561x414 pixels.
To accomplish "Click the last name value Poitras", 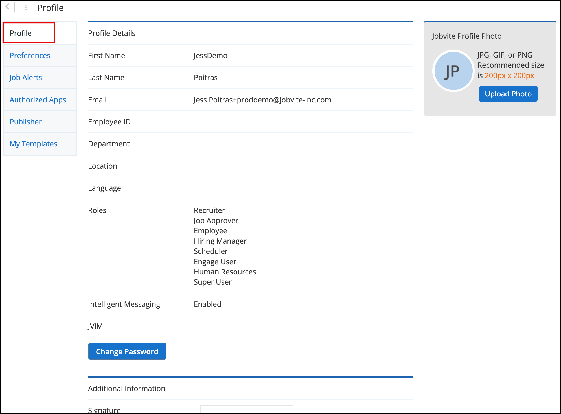I will tap(206, 77).
